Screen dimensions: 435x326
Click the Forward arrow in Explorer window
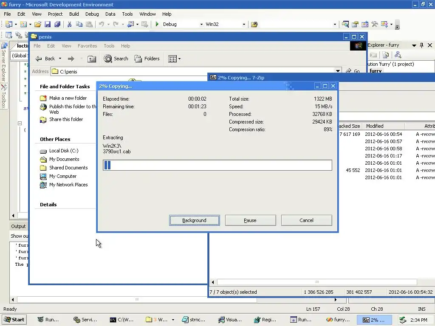tap(71, 59)
